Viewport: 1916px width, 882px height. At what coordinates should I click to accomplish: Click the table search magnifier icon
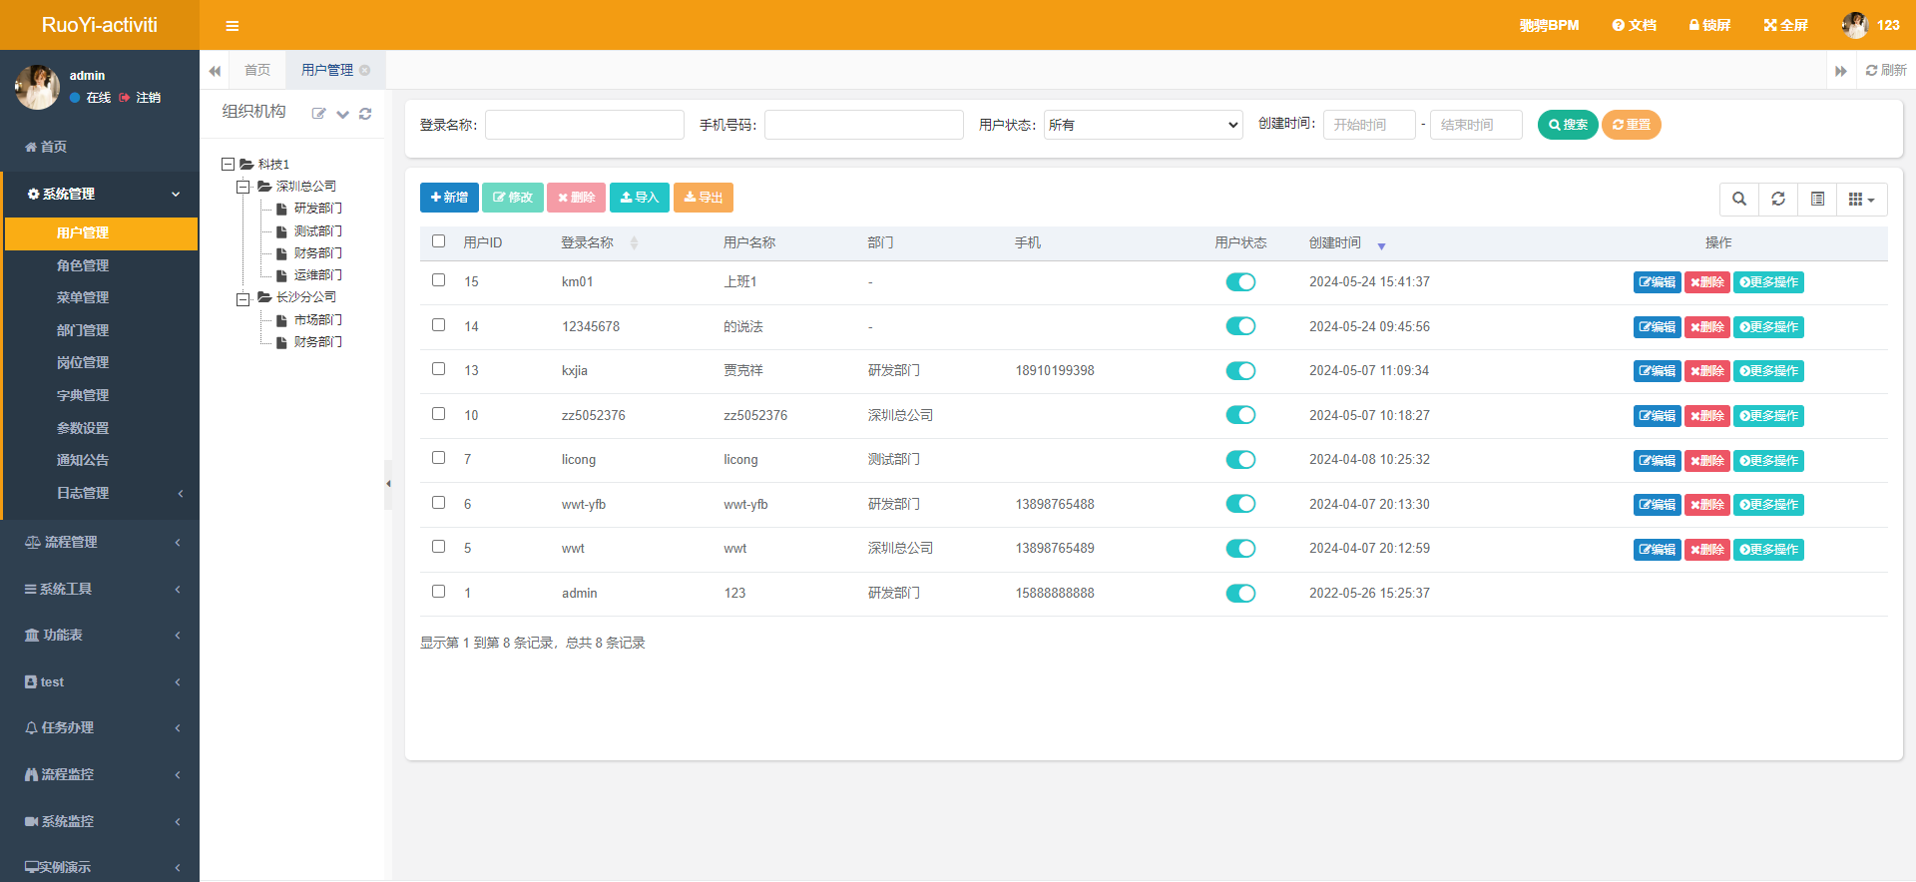pyautogui.click(x=1739, y=199)
